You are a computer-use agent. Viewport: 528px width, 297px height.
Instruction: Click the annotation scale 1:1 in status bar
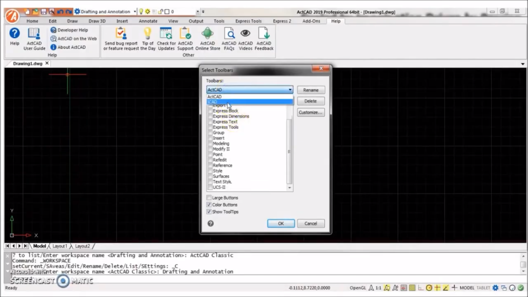coord(378,288)
